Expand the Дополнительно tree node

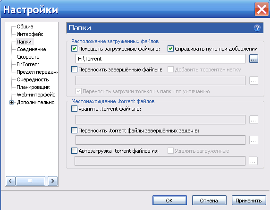coord(11,102)
